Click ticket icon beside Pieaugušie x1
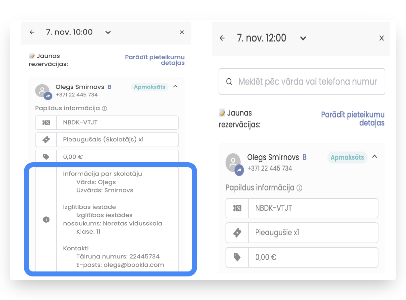Image resolution: width=406 pixels, height=300 pixels. 237,233
